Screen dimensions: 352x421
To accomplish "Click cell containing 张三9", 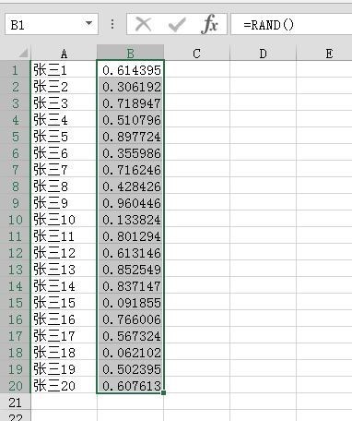I will [64, 203].
